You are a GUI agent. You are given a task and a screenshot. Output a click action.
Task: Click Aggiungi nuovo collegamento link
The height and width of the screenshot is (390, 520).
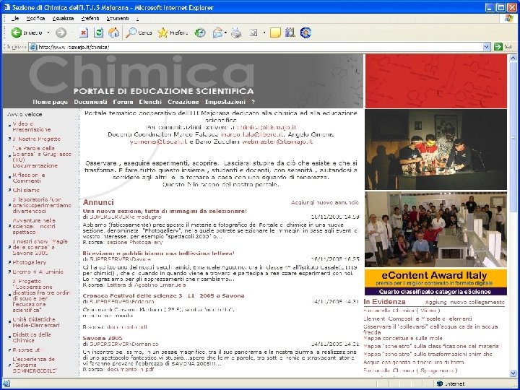(x=464, y=302)
